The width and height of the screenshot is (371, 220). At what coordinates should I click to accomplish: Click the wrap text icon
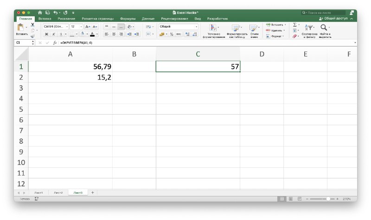pos(148,27)
